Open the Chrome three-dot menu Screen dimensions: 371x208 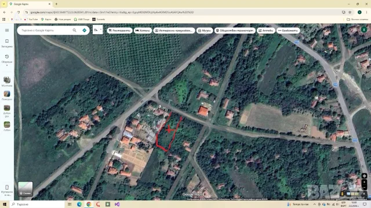click(x=367, y=12)
